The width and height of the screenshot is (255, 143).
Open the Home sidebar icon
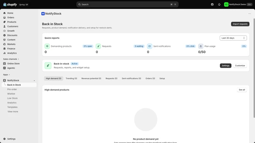tap(4, 13)
